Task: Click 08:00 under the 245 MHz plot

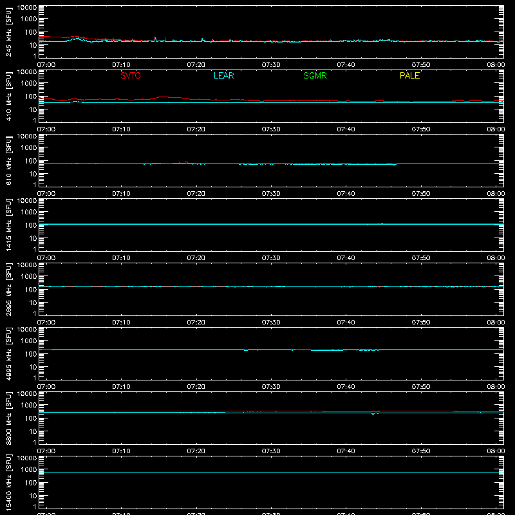Action: tap(496, 65)
